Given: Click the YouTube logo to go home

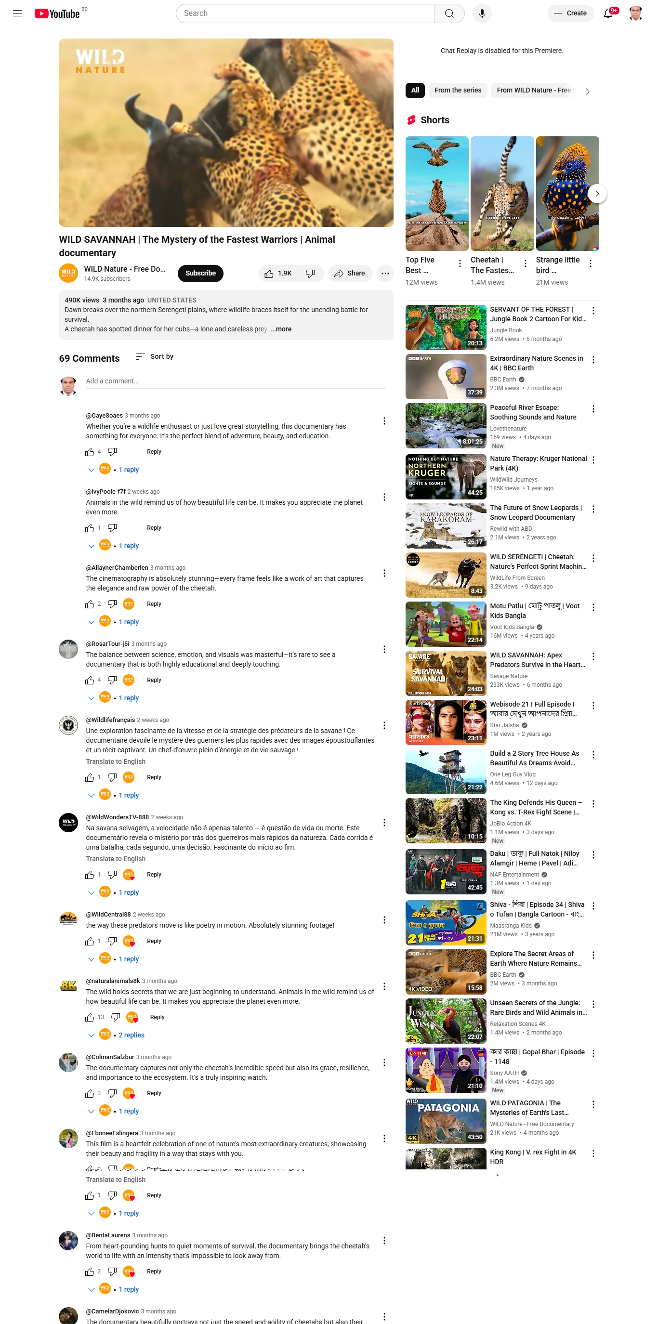Looking at the screenshot, I should [57, 13].
